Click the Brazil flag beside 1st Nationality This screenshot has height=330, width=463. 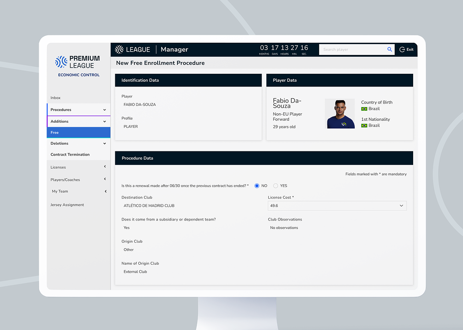point(365,126)
